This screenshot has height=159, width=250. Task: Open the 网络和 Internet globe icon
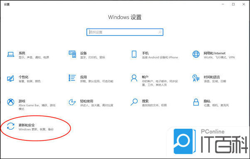pos(196,54)
